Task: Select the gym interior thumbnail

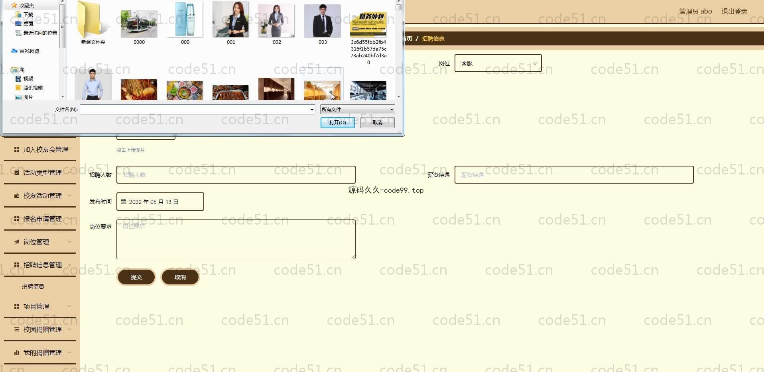Action: click(x=368, y=90)
